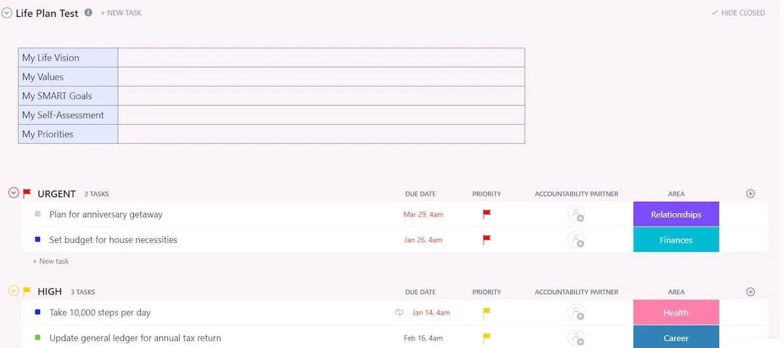Select the My Values label cell
The image size is (784, 348).
pos(68,76)
